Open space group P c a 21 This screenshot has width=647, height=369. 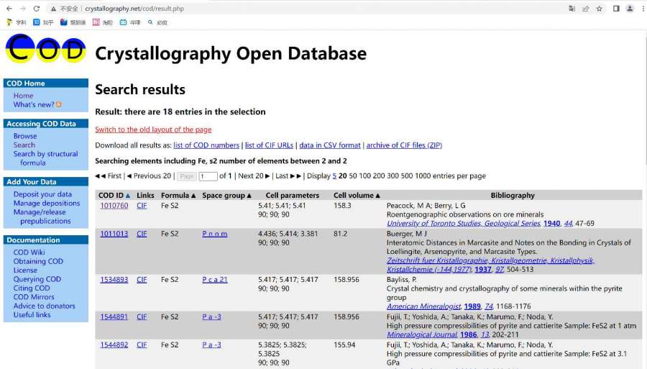tap(214, 279)
